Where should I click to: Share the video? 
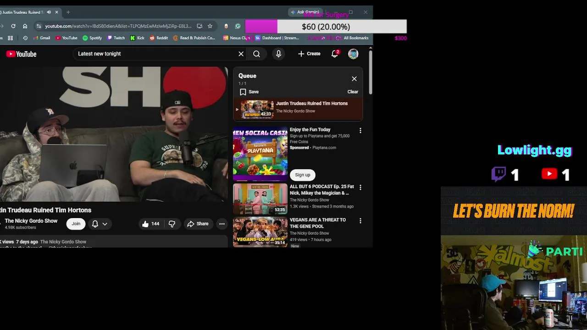pos(198,224)
